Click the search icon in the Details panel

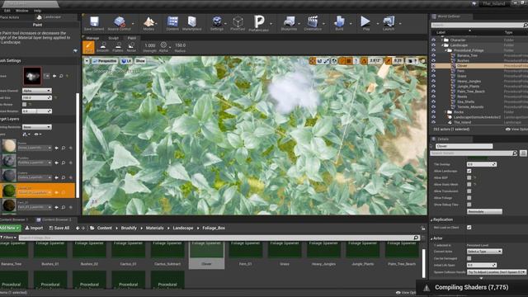[515, 153]
